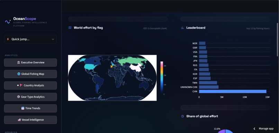
Task: Click the Quick jump chevron arrow
Action: 53,39
